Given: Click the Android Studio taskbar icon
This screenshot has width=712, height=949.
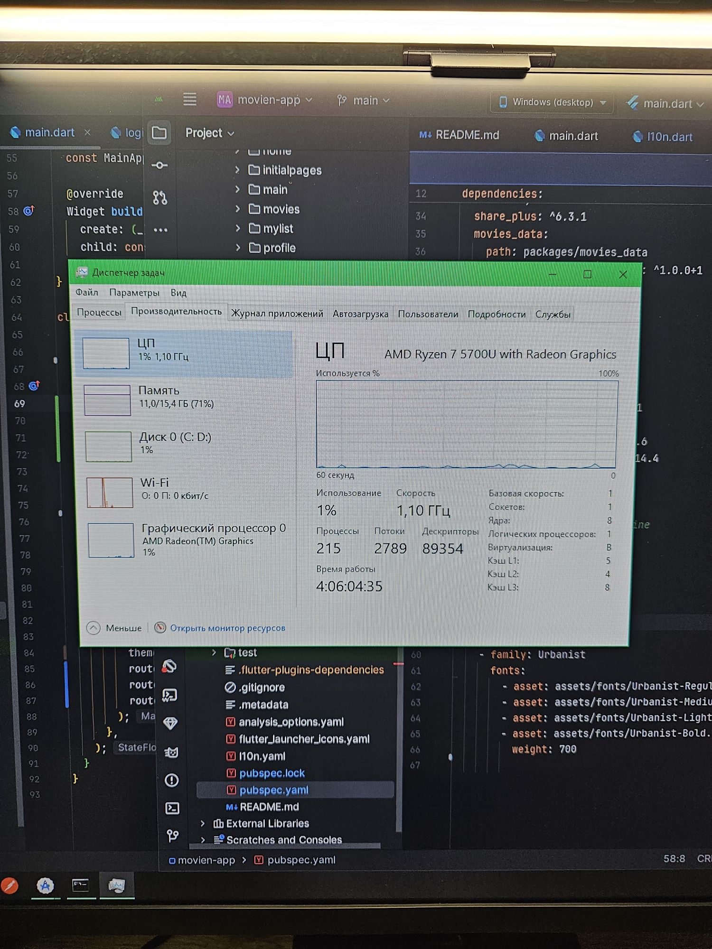Looking at the screenshot, I should pyautogui.click(x=46, y=885).
